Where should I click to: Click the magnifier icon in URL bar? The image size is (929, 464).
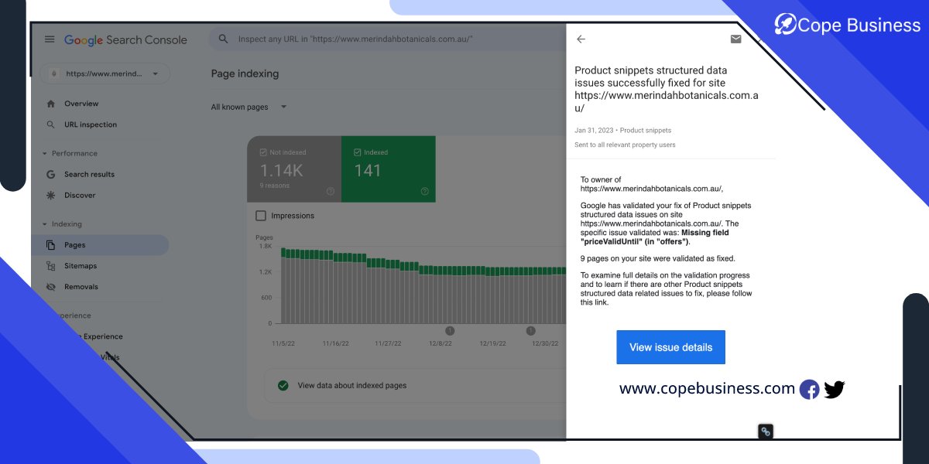223,39
